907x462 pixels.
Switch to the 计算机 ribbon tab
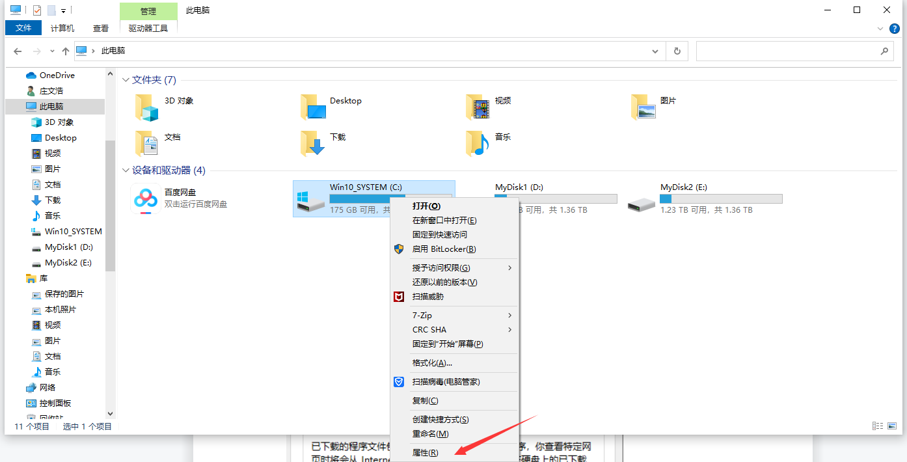click(62, 28)
